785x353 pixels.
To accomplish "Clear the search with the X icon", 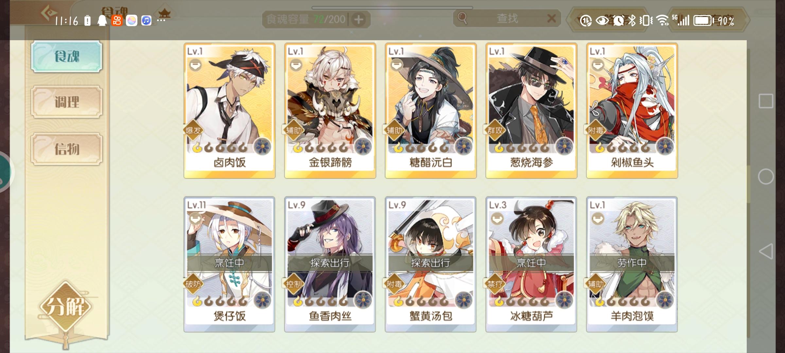I will [x=551, y=18].
